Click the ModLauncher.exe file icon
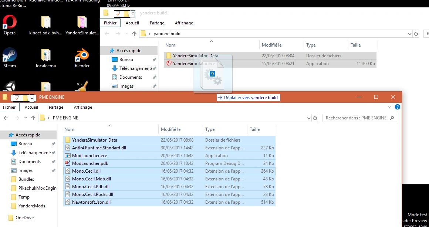429x227 pixels. (x=68, y=156)
